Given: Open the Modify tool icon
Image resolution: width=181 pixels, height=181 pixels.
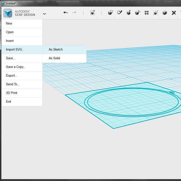Looking at the screenshot, I should click(x=138, y=13).
